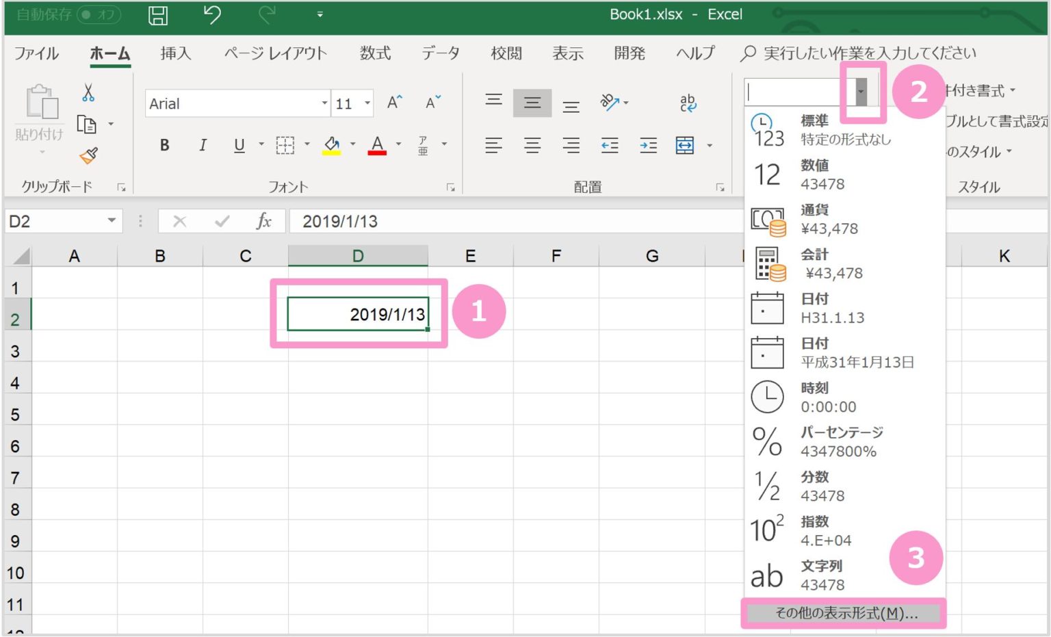Undo the last action

tap(212, 14)
